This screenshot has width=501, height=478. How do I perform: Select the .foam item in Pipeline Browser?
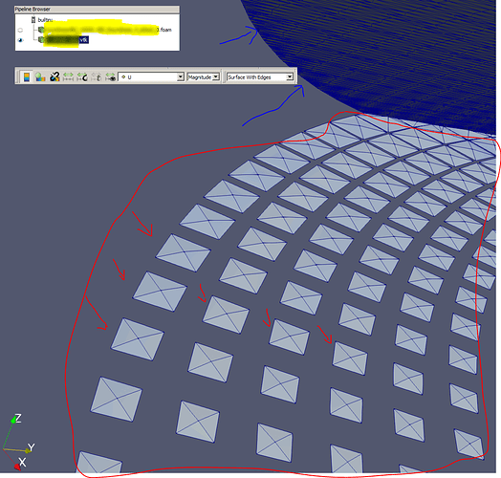[108, 30]
